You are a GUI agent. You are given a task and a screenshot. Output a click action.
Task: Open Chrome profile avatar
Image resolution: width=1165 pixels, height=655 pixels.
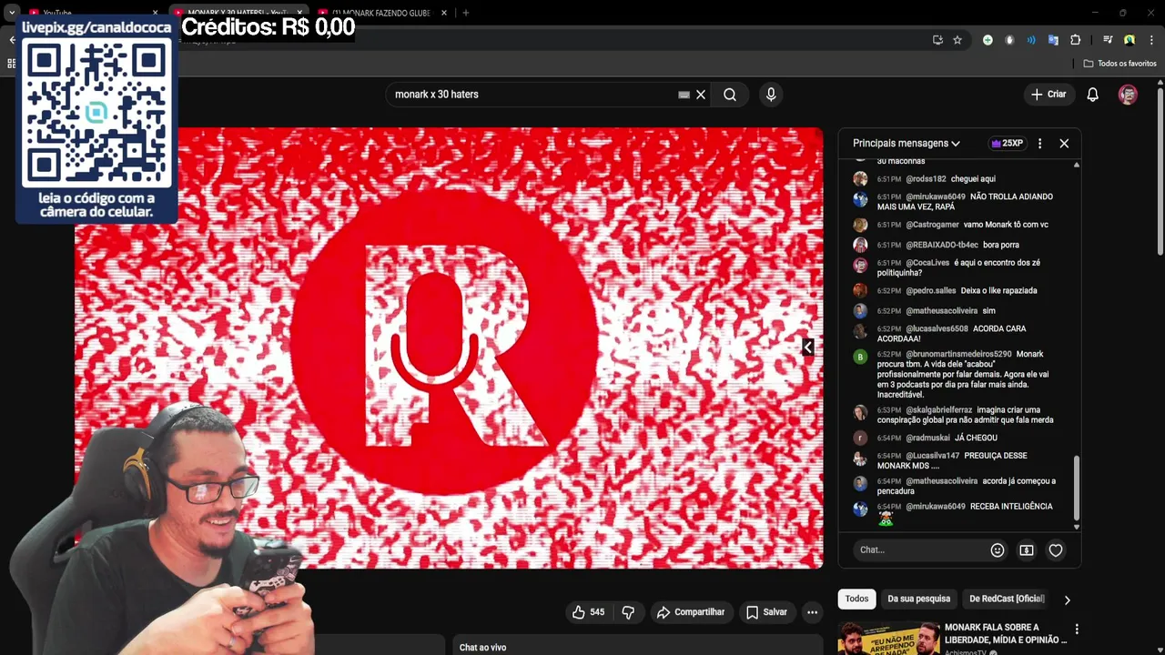point(1130,40)
